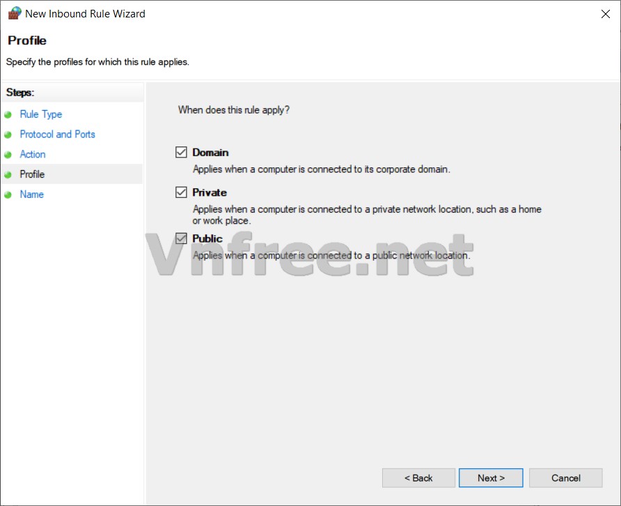Click the bold Private label text
The width and height of the screenshot is (621, 506).
(x=210, y=192)
